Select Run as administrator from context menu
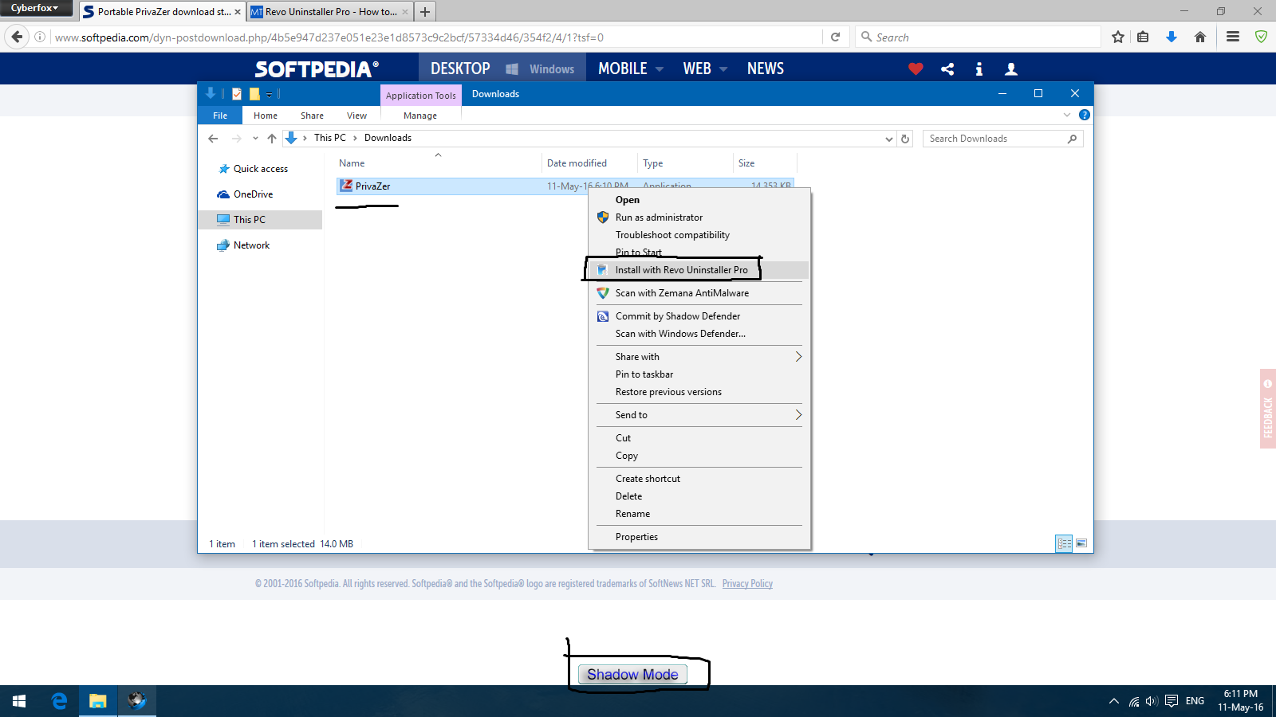The width and height of the screenshot is (1276, 717). 699,217
